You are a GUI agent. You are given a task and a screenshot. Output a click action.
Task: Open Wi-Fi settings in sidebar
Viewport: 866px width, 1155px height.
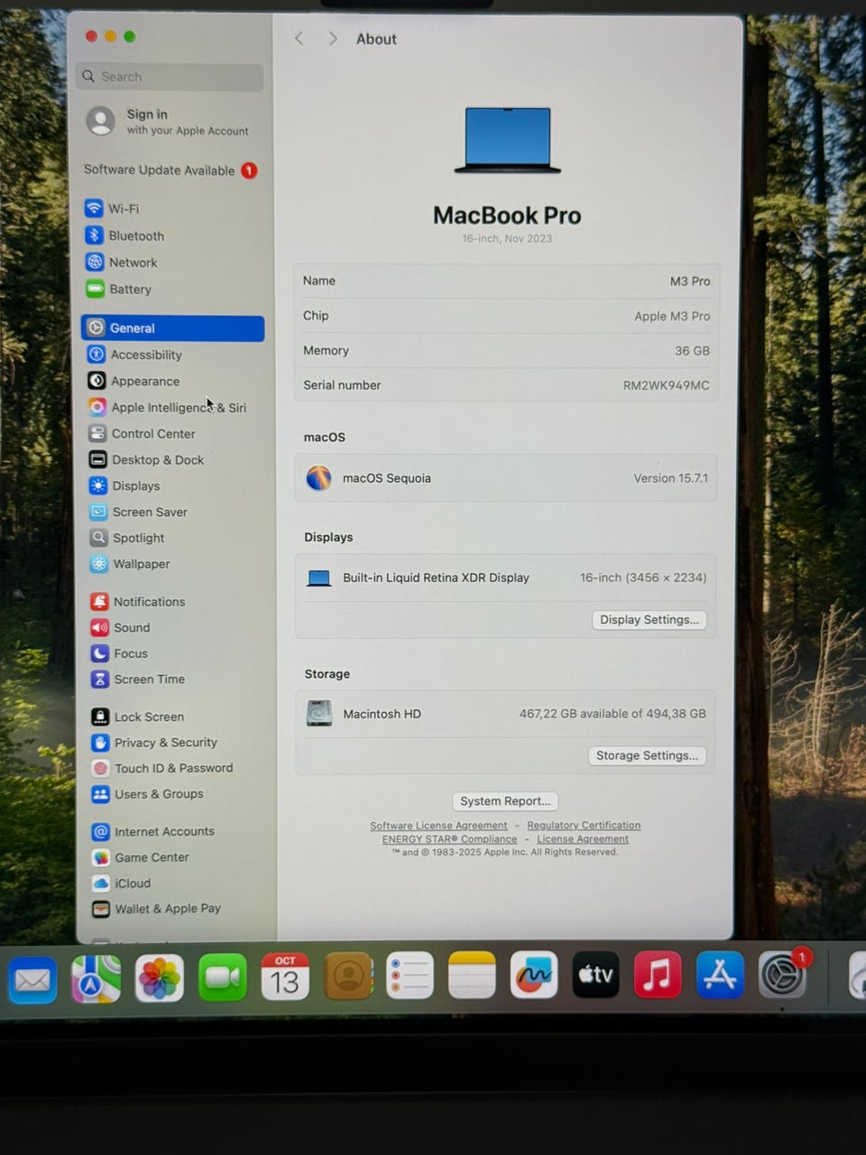coord(113,208)
